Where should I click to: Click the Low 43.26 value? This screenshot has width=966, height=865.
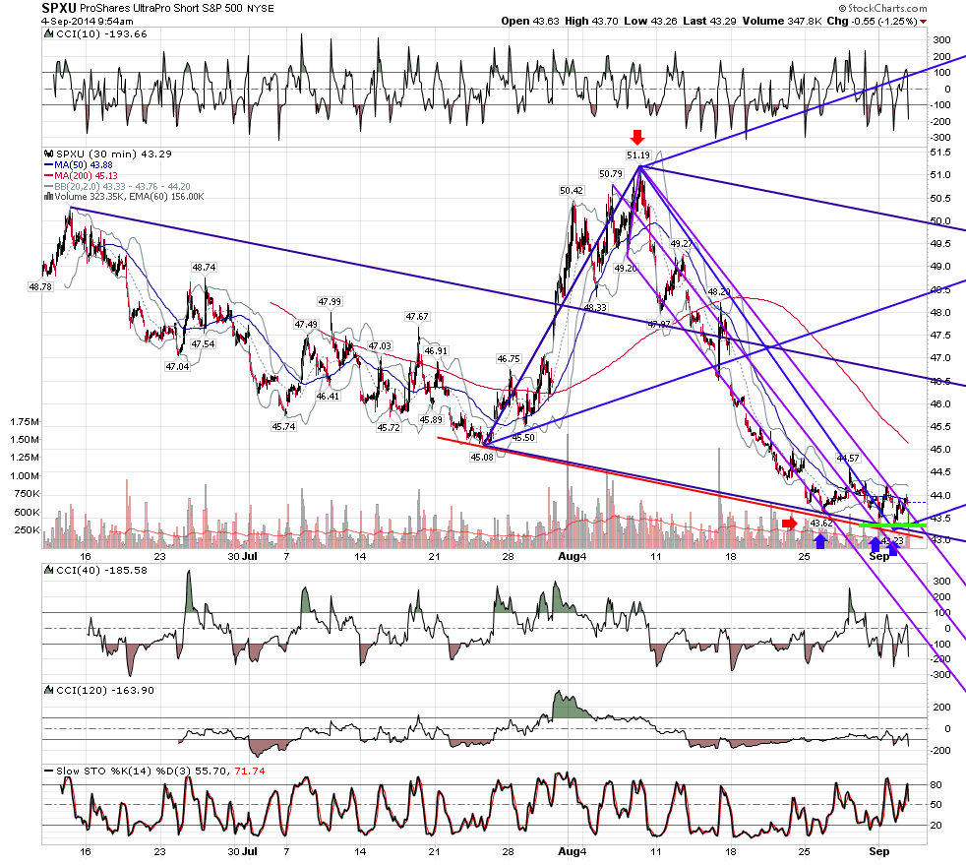[650, 21]
